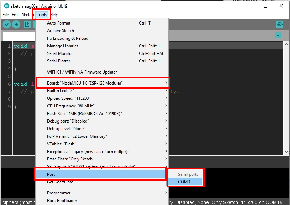The image size is (290, 205).
Task: Open WiFi101 / WiFiNINA Firmware Updater
Action: click(x=102, y=72)
